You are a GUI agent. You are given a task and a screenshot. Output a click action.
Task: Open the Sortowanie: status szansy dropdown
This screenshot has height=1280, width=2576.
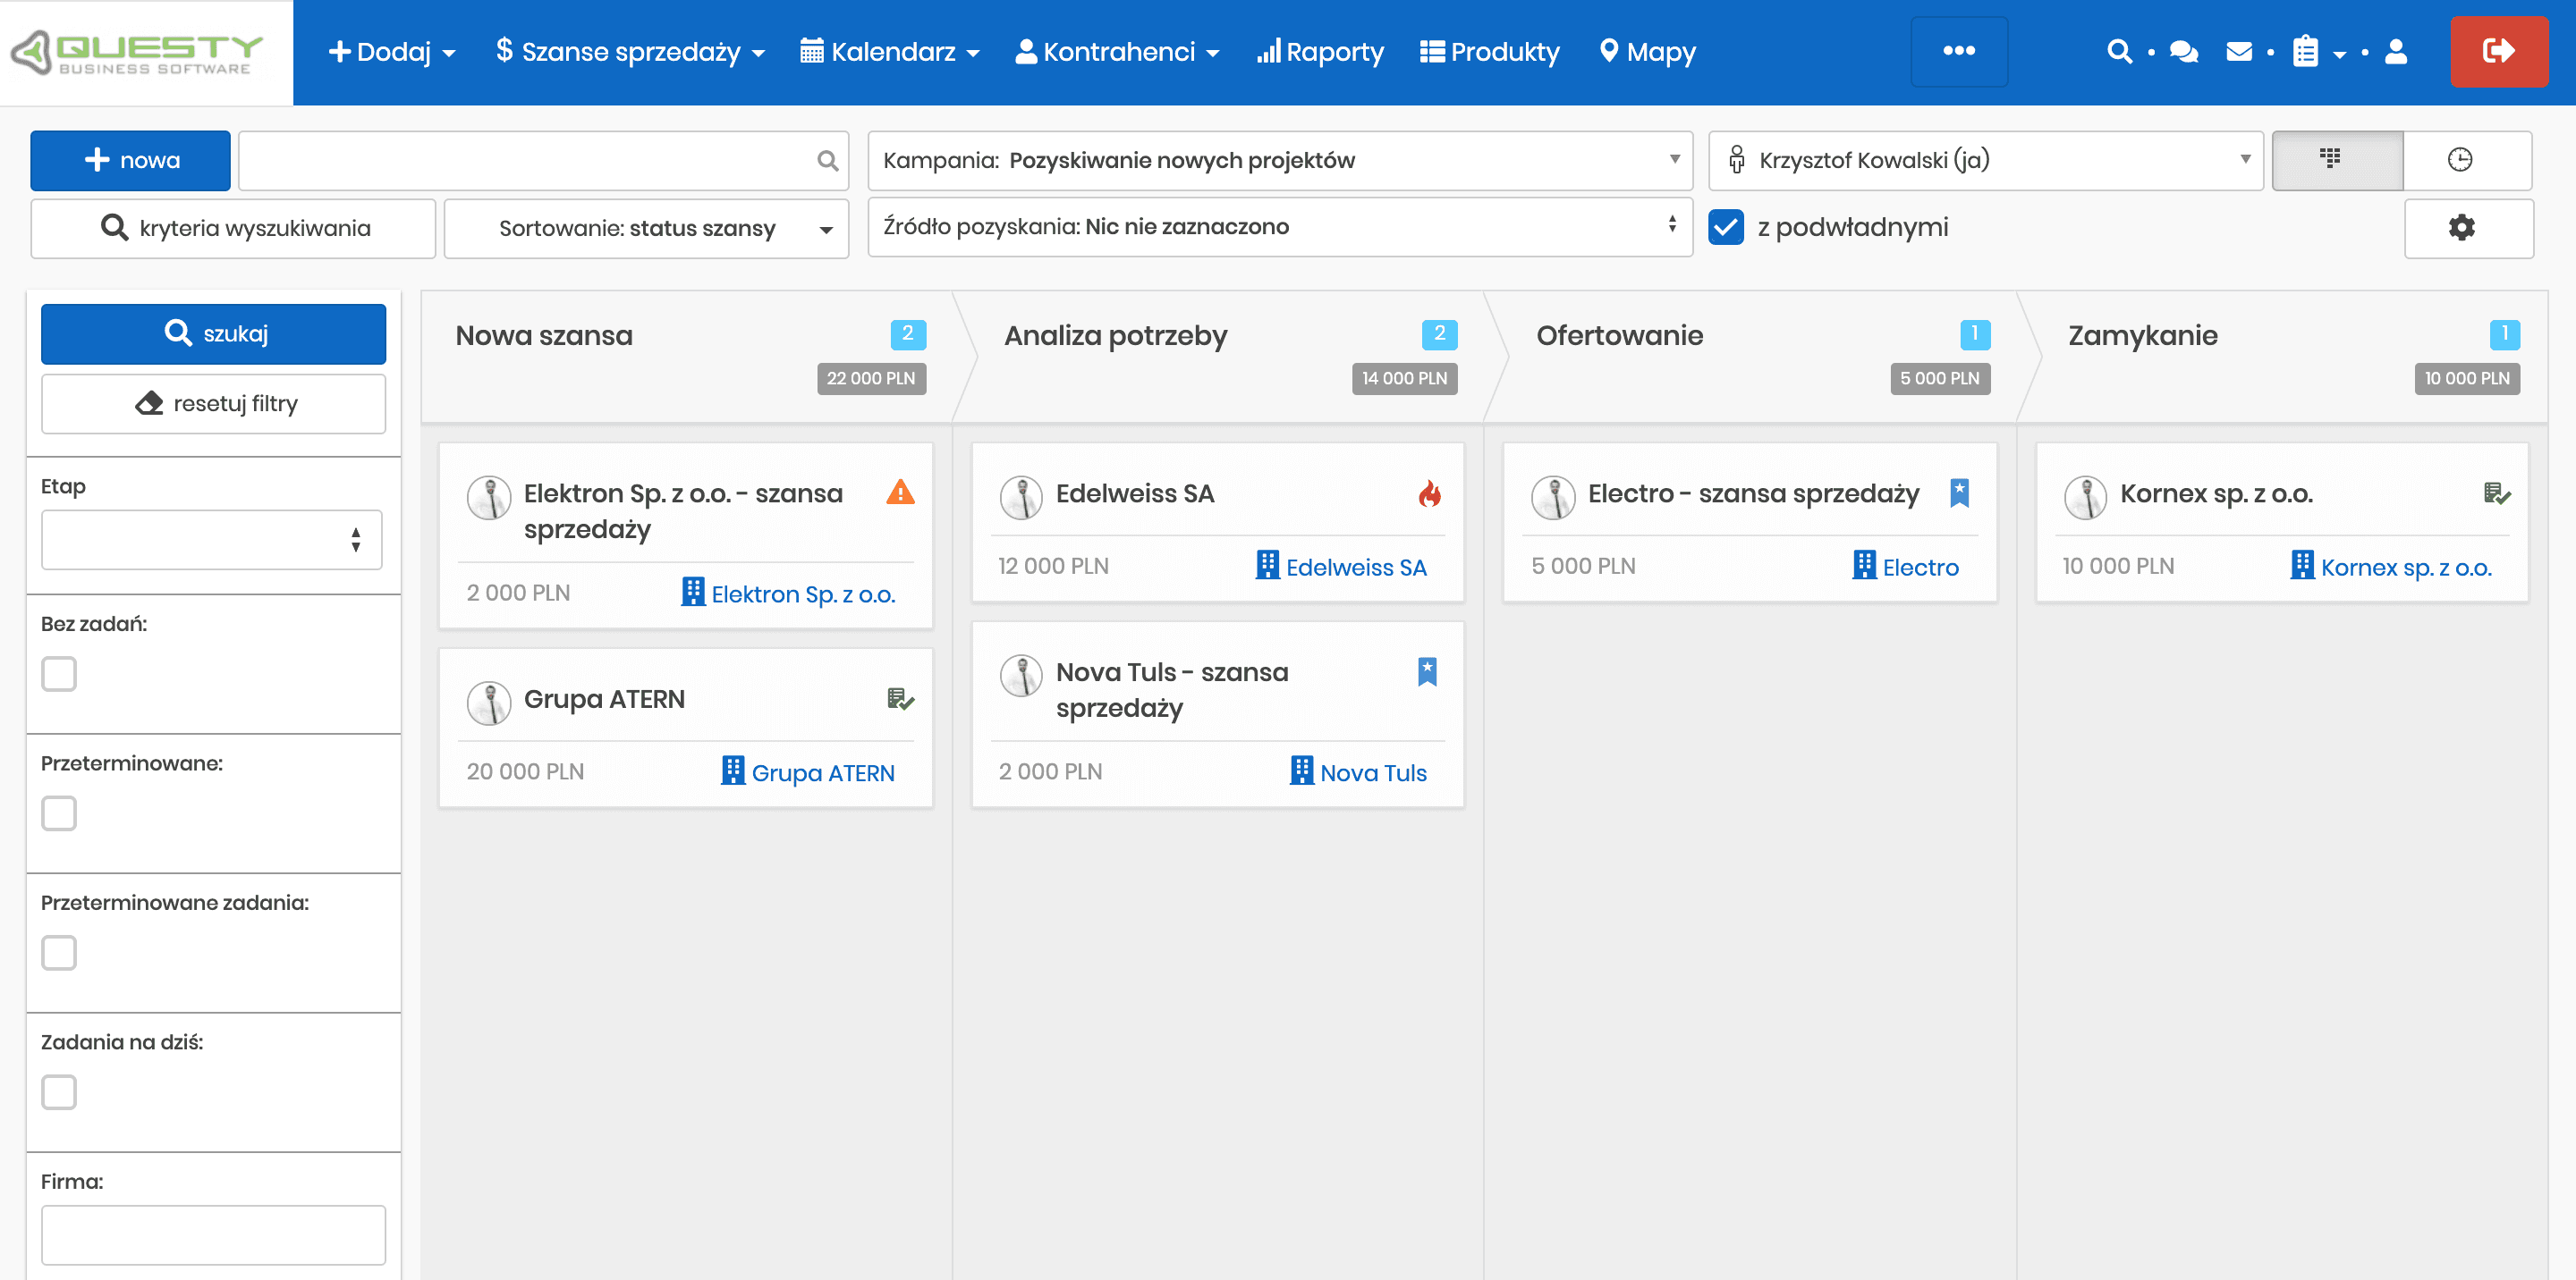tap(646, 229)
